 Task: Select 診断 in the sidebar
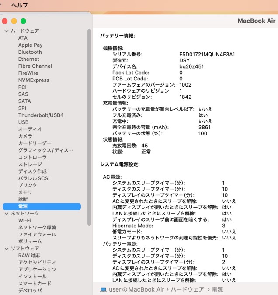click(23, 199)
